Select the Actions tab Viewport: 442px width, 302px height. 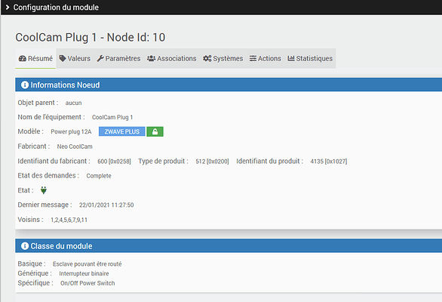click(x=266, y=58)
